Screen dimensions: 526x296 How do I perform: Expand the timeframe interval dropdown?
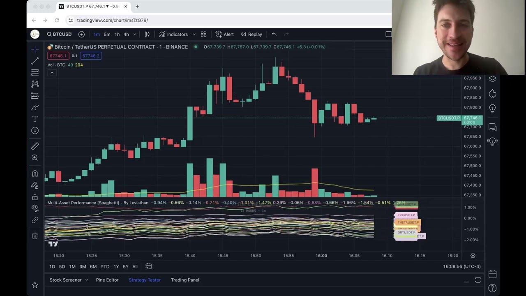point(134,34)
